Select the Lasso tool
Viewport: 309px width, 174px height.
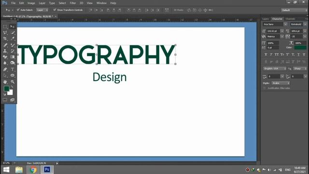(x=5, y=32)
